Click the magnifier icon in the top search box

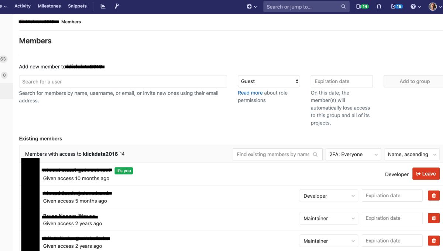tap(343, 7)
